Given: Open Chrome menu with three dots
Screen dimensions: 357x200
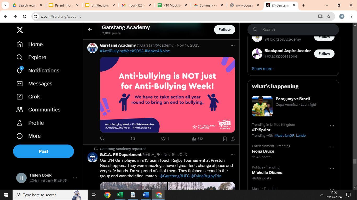Looking at the screenshot, I should click(x=351, y=16).
